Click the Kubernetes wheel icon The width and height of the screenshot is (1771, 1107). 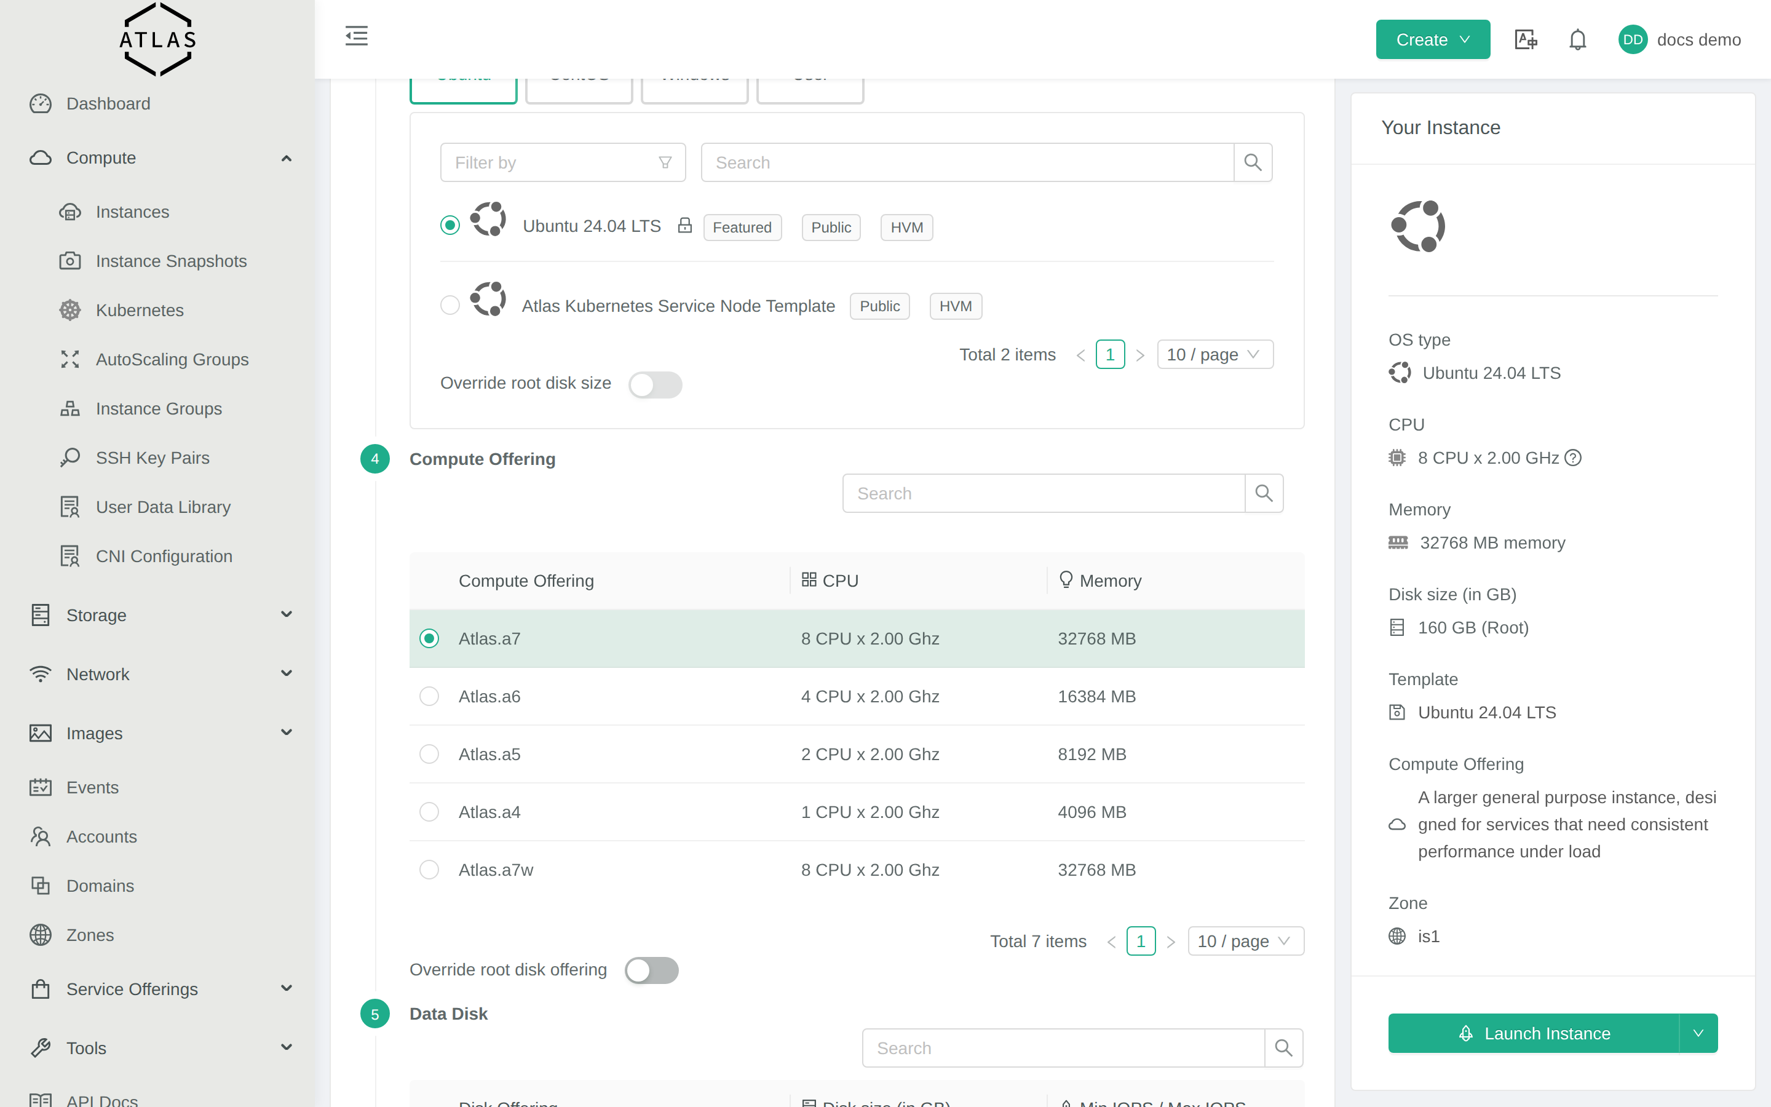point(70,311)
